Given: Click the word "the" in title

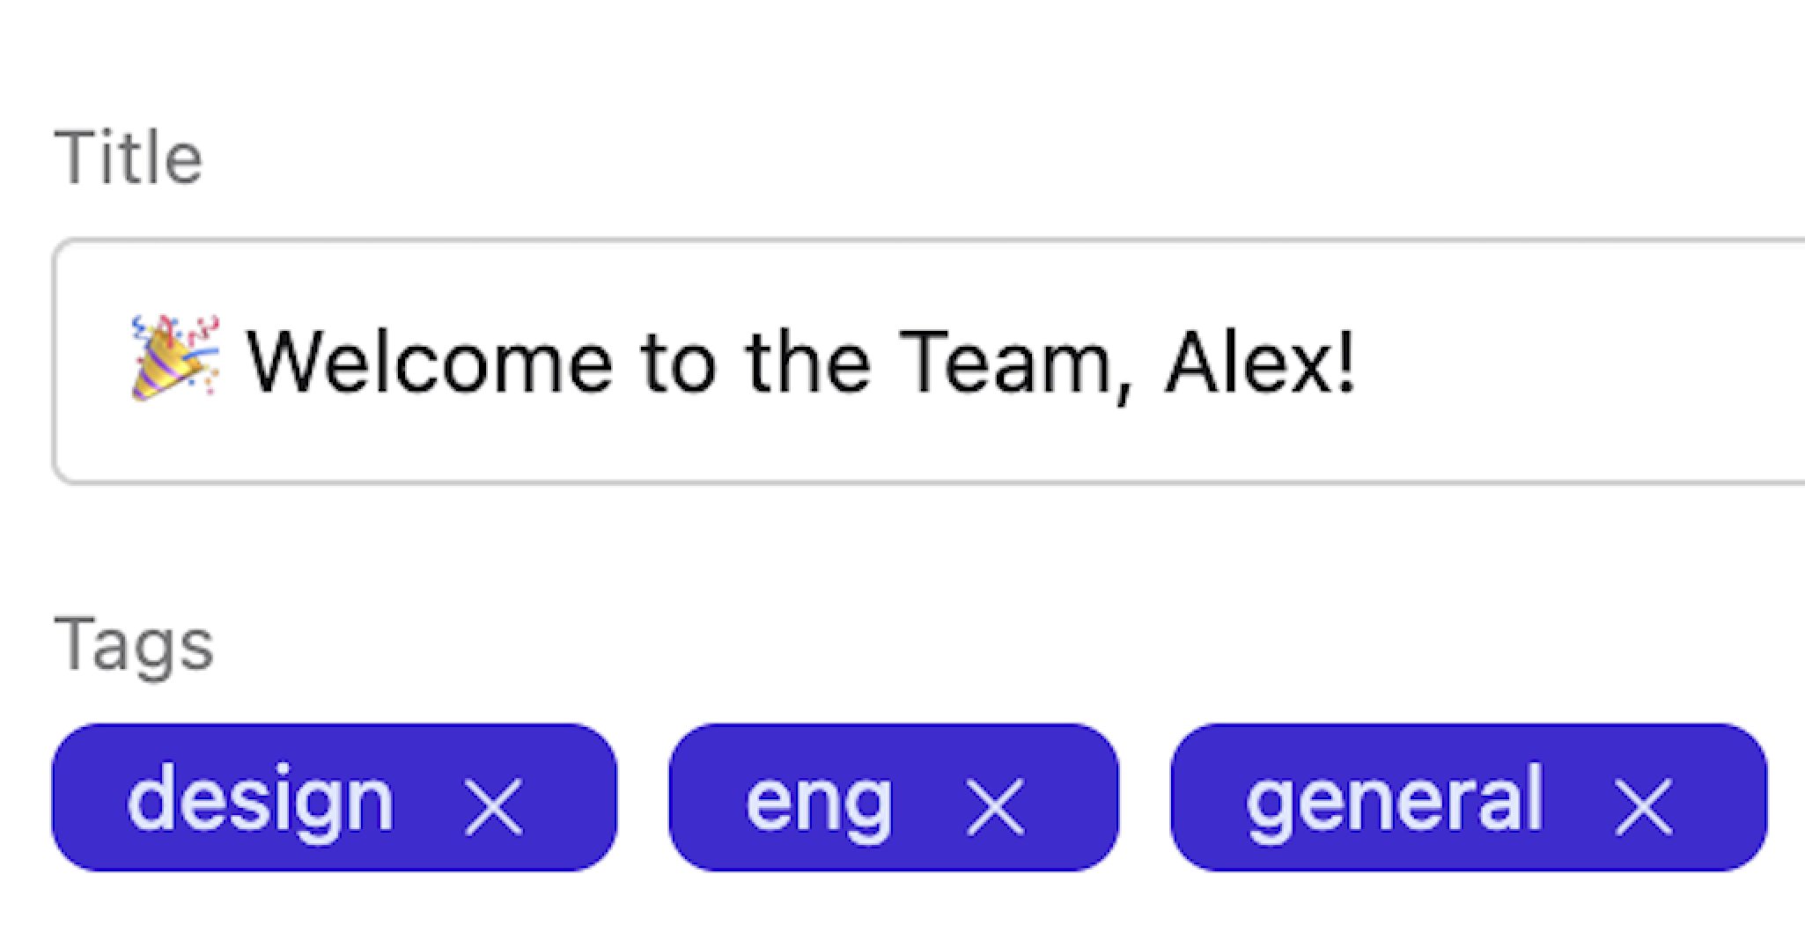Looking at the screenshot, I should pyautogui.click(x=807, y=363).
